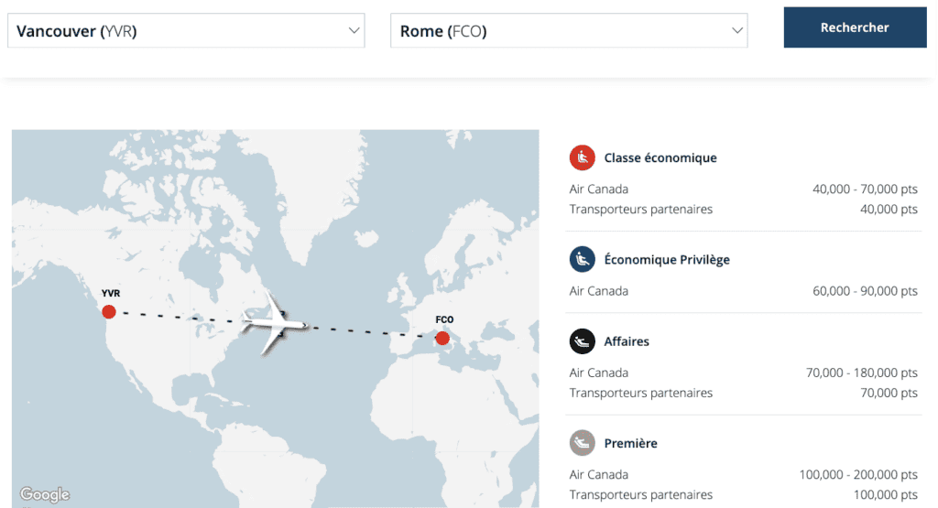The width and height of the screenshot is (938, 508).
Task: Click the gray Première seat icon
Action: (x=583, y=443)
